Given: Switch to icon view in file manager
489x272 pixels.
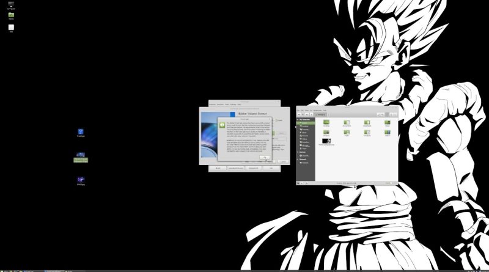Looking at the screenshot, I should click(388, 114).
